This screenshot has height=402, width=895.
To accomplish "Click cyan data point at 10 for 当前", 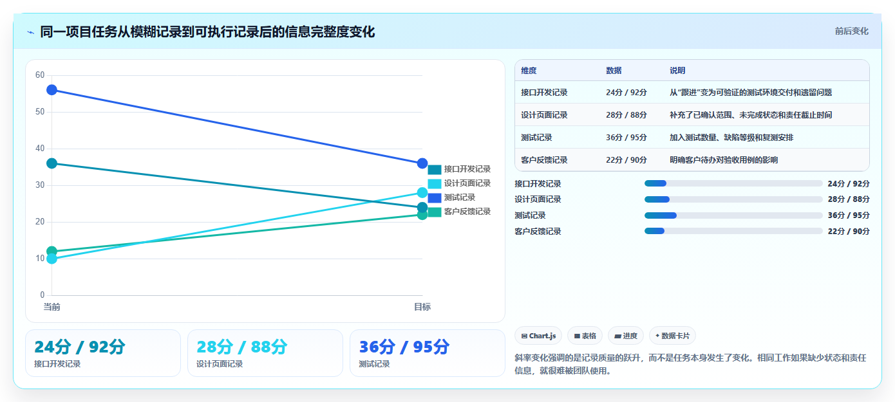I will click(x=52, y=259).
